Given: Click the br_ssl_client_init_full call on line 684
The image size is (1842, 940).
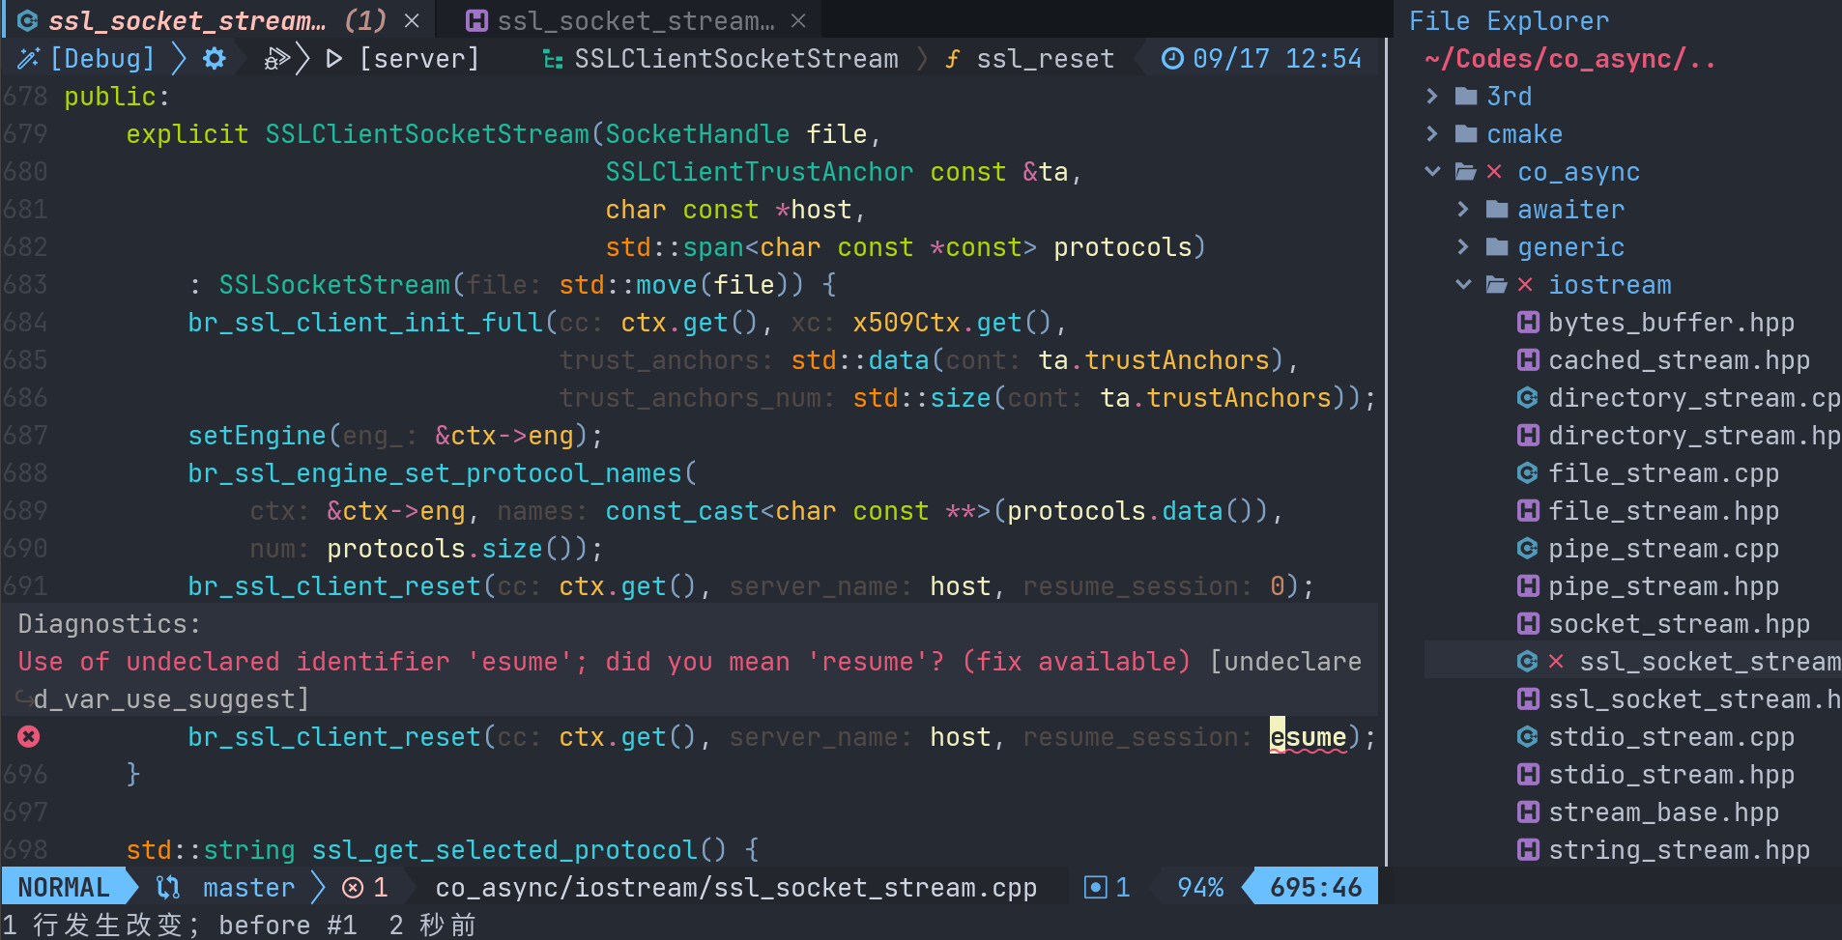Looking at the screenshot, I should tap(365, 323).
